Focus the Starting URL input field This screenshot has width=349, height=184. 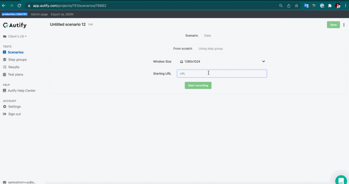point(222,73)
